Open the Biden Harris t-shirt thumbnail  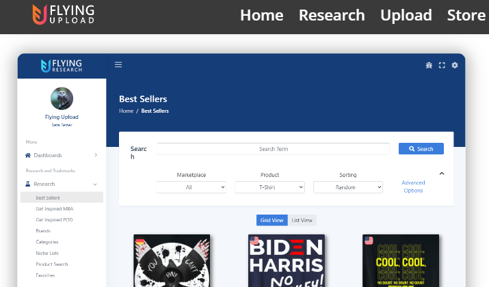click(x=287, y=261)
